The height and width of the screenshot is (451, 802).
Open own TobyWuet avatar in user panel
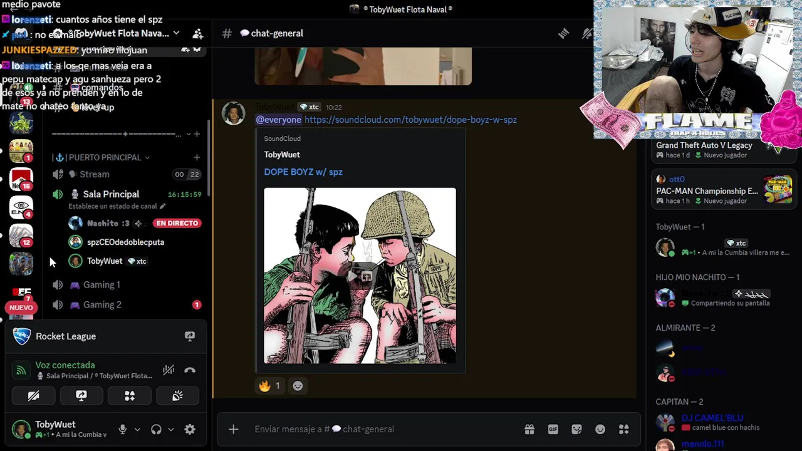[x=21, y=429]
